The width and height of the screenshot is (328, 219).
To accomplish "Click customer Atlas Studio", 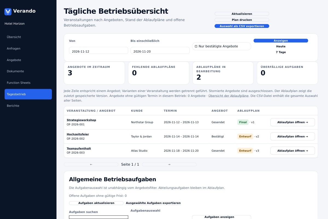I will coord(139,151).
